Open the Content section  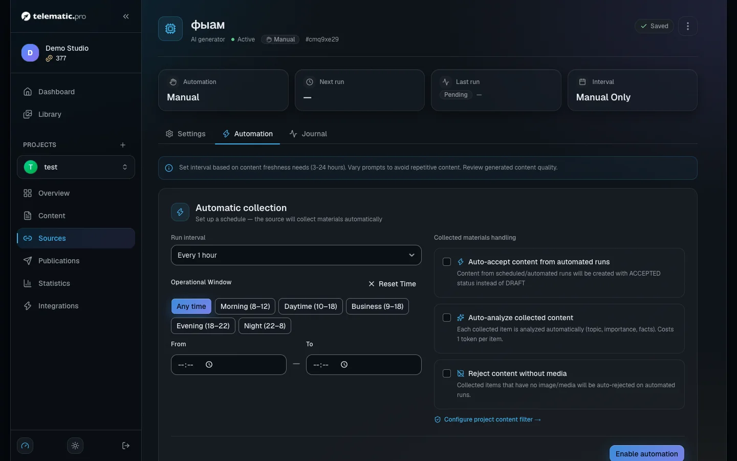point(76,216)
